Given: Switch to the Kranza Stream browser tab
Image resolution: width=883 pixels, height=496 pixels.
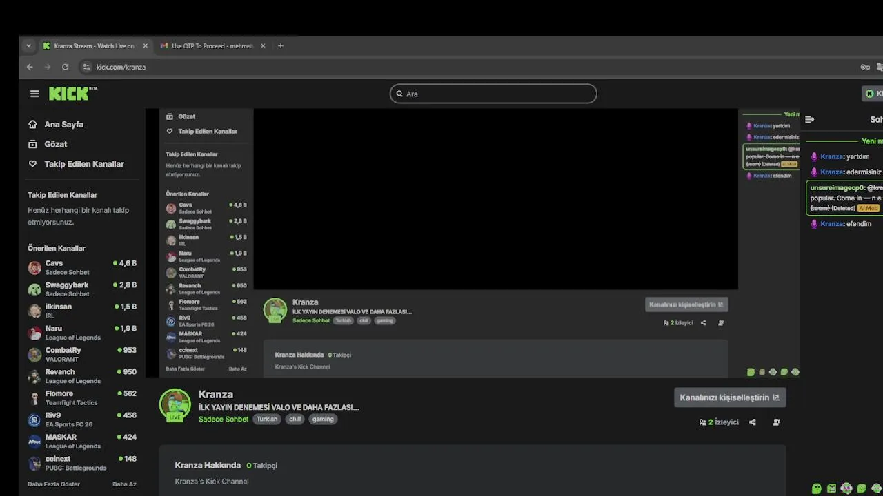Looking at the screenshot, I should pyautogui.click(x=94, y=46).
